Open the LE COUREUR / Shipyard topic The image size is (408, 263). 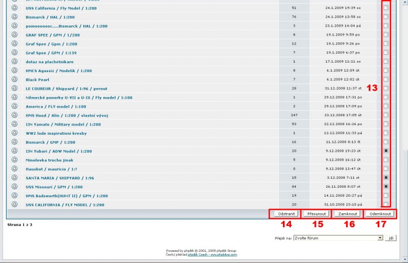(66, 89)
